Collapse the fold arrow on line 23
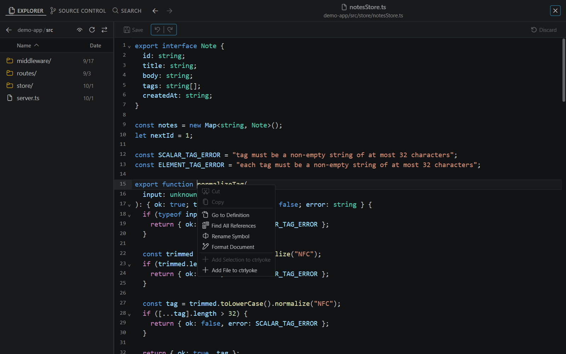The image size is (566, 354). coord(129,265)
